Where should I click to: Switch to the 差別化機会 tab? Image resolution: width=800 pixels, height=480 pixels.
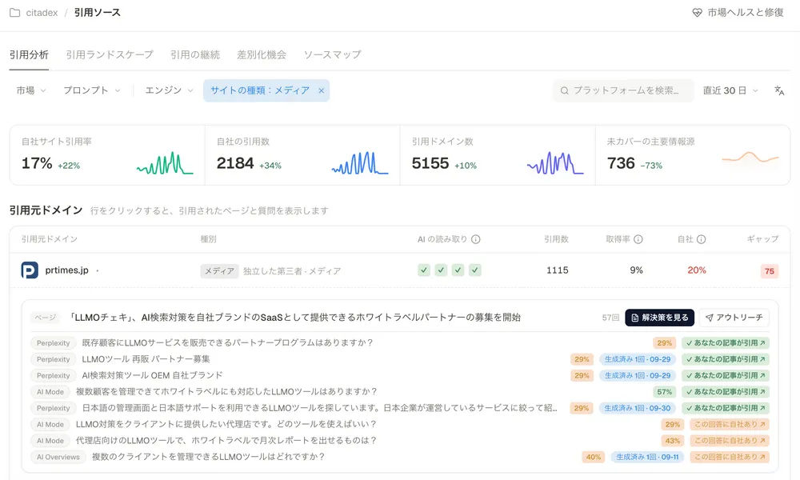[262, 54]
